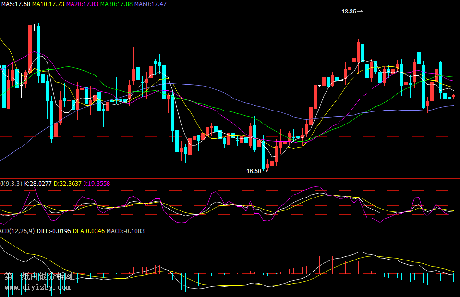The height and width of the screenshot is (297, 460).
Task: Click the 18.85 high price marker
Action: coord(349,12)
